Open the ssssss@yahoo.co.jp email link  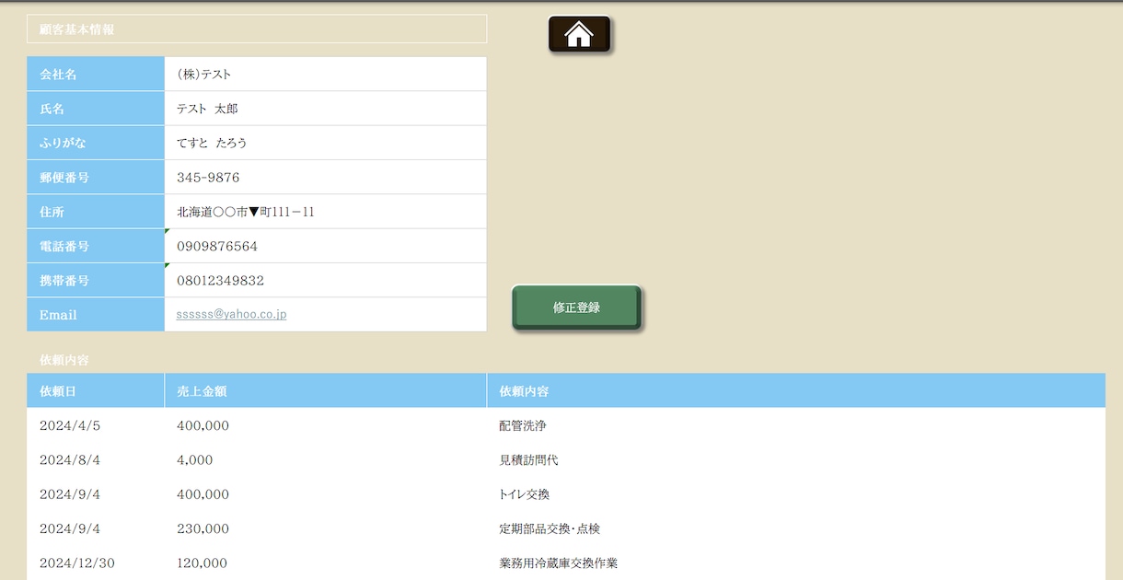[232, 315]
